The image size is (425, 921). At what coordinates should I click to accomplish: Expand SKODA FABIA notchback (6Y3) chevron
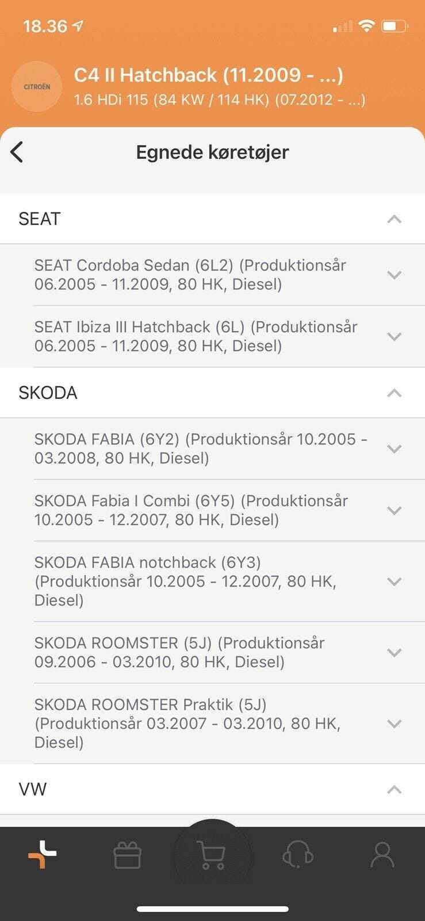[x=394, y=581]
